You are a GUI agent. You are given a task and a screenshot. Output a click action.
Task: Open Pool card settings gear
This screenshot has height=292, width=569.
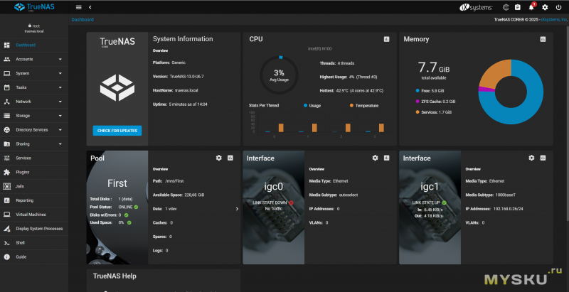tap(218, 158)
